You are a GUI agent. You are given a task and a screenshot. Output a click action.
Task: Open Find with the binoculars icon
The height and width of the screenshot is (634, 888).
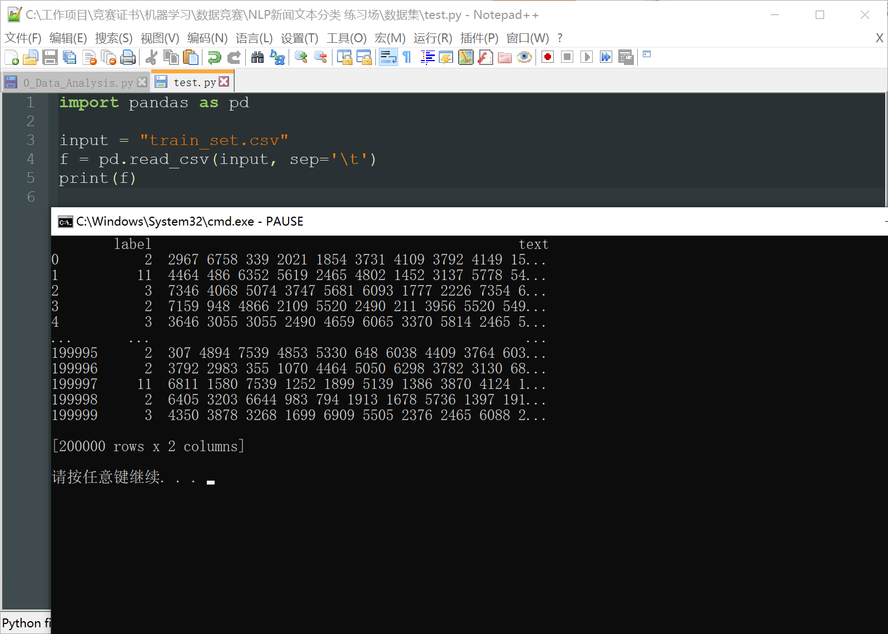pyautogui.click(x=257, y=57)
